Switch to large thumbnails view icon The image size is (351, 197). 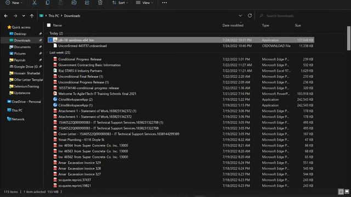347,192
